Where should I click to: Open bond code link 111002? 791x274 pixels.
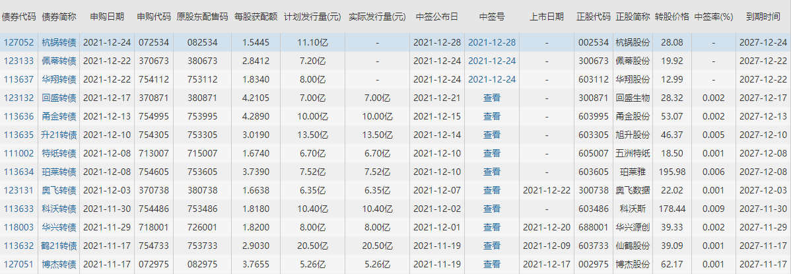point(18,153)
